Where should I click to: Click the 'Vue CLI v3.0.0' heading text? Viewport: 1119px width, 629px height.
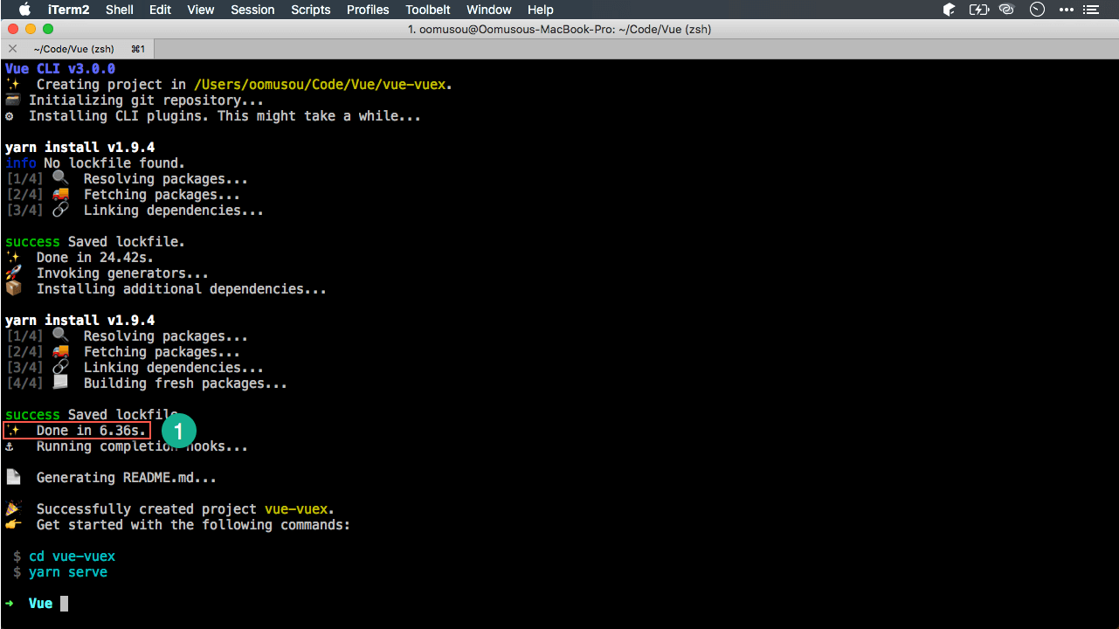(x=60, y=69)
